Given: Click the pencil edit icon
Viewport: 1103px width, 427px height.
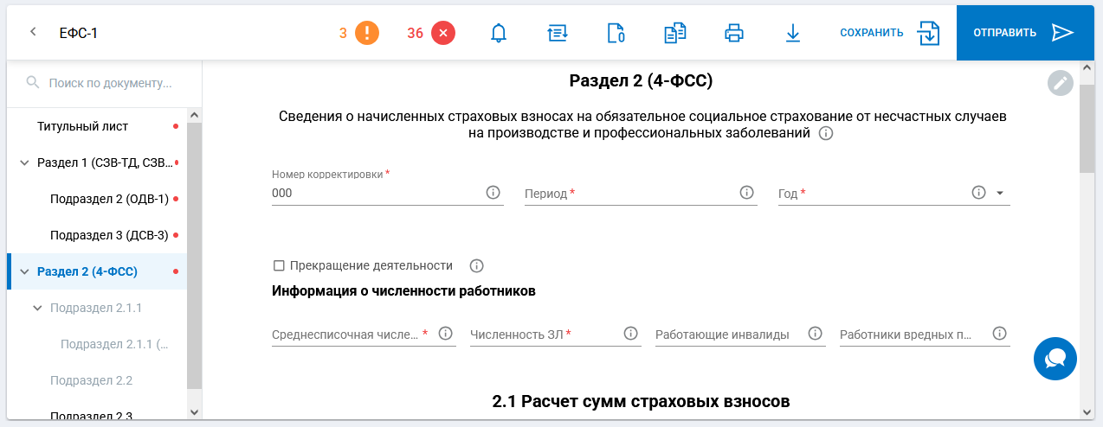Looking at the screenshot, I should [1060, 83].
